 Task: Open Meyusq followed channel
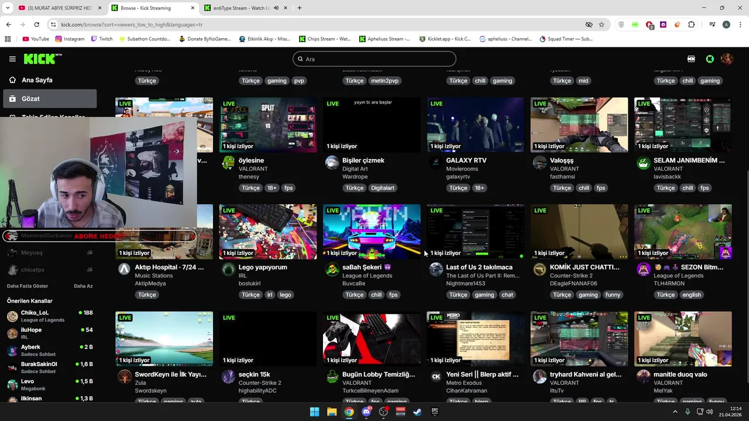50,253
